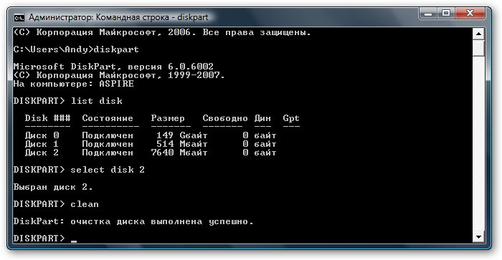
Task: Close the diskpart command prompt window
Action: pyautogui.click(x=470, y=14)
